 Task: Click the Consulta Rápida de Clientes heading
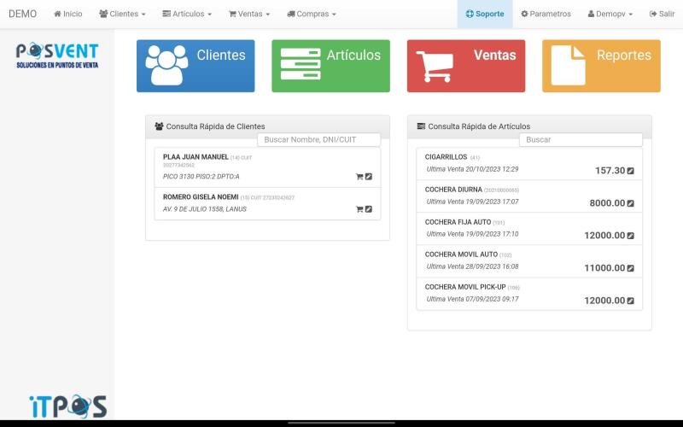click(x=216, y=126)
